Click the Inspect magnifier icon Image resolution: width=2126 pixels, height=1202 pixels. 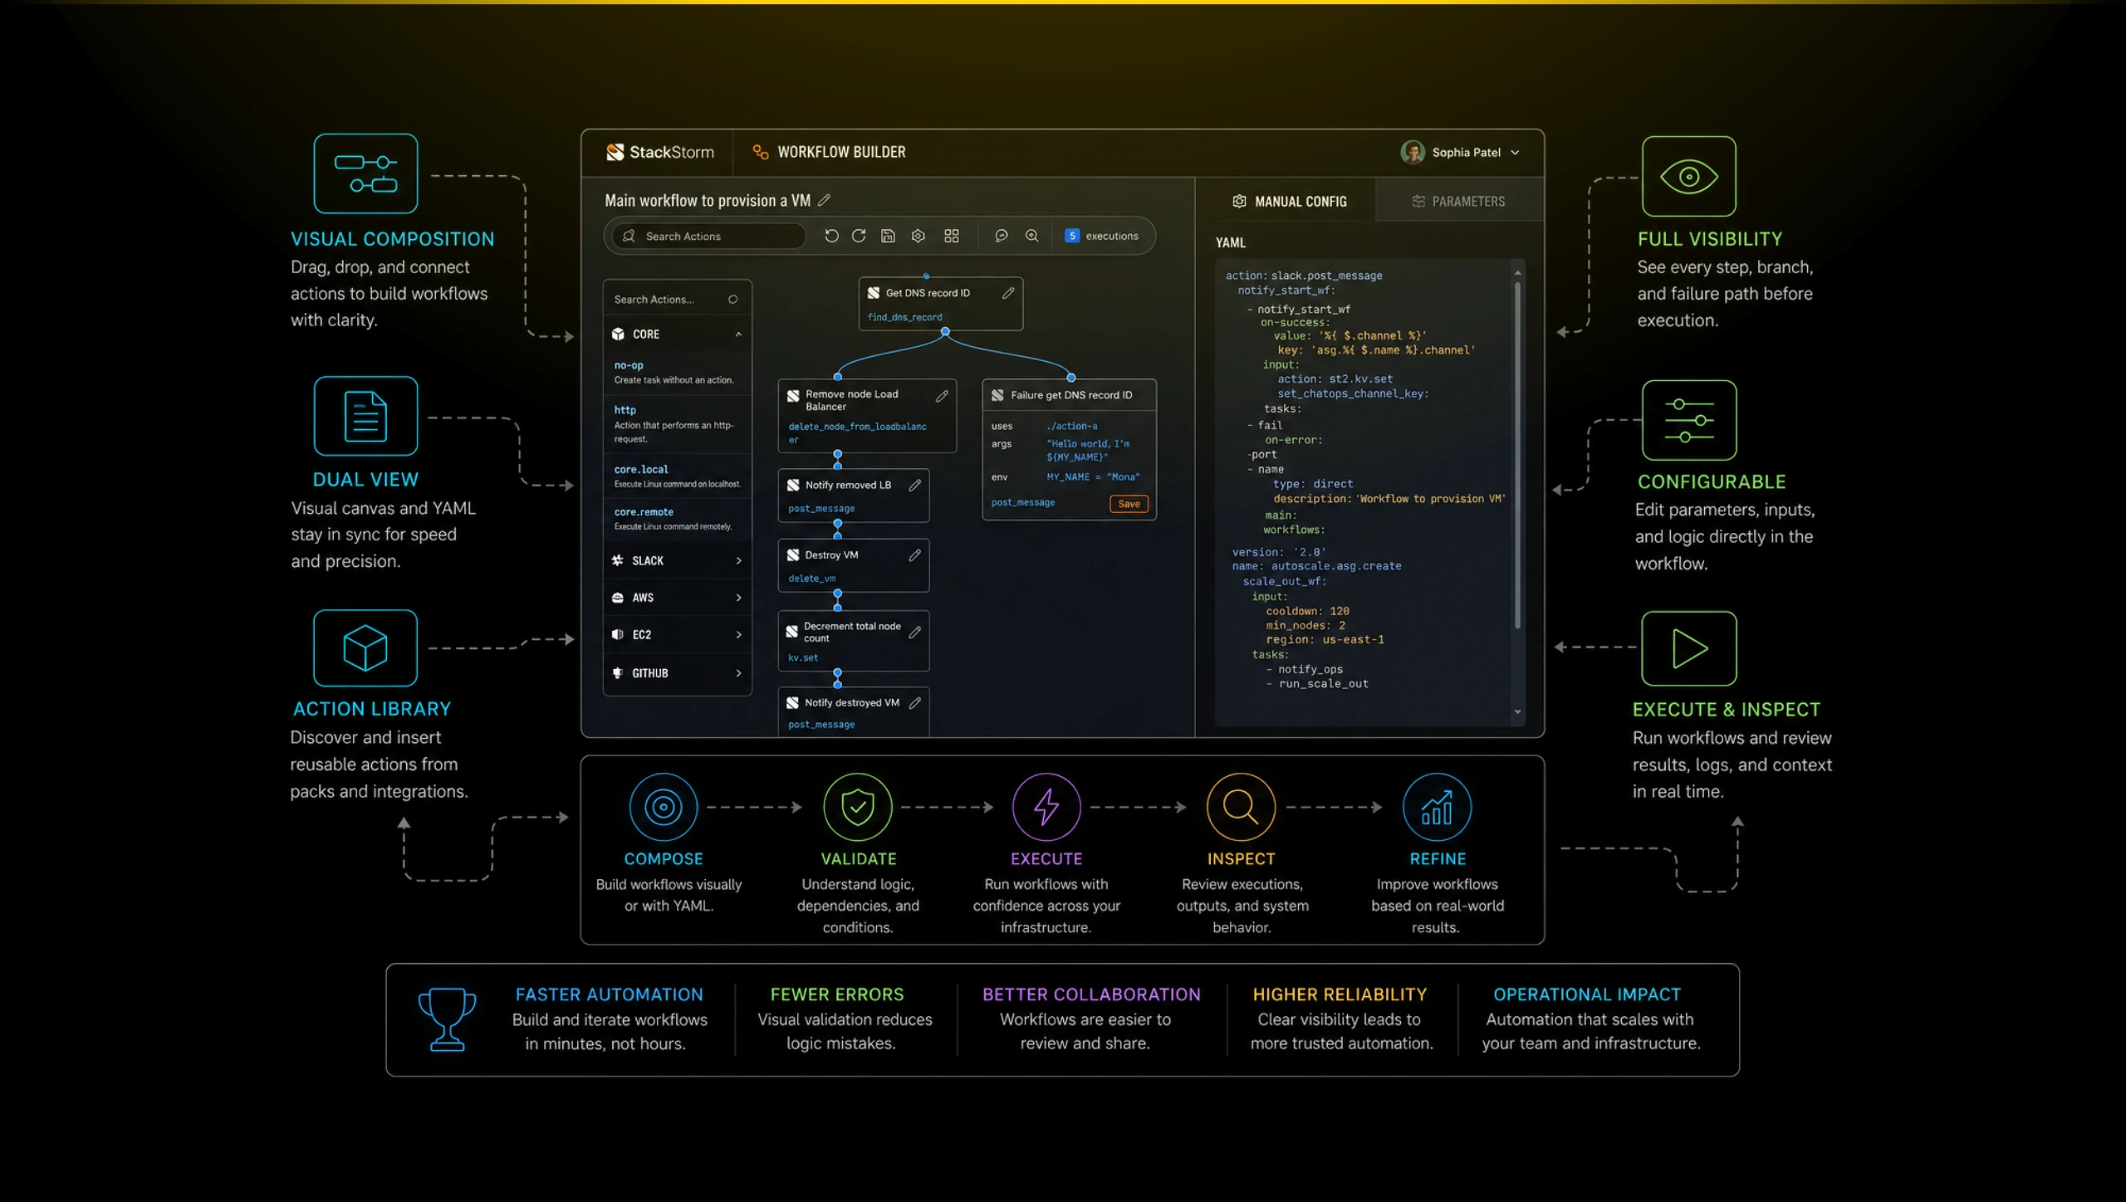click(1241, 807)
